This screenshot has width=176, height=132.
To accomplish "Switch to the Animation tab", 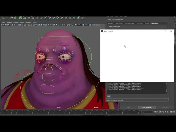I will click(155, 23).
